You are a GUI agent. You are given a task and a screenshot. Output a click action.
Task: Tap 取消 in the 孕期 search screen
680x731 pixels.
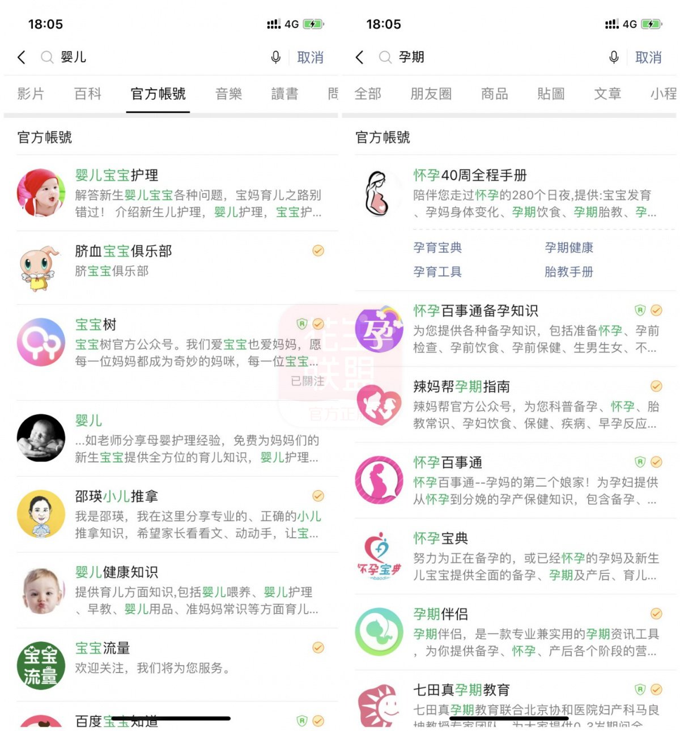[648, 57]
